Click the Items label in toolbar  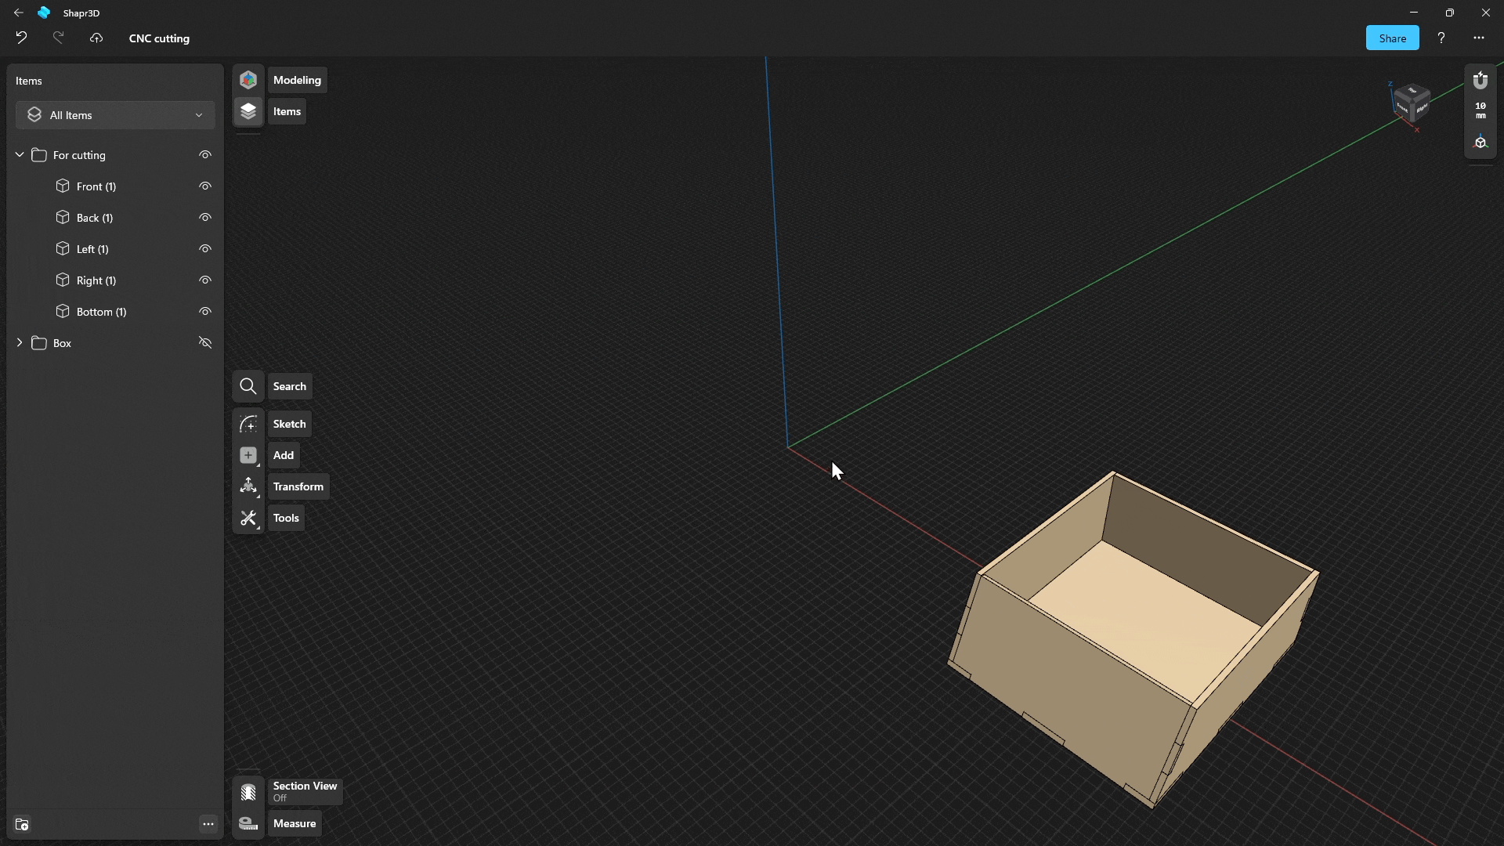tap(287, 111)
